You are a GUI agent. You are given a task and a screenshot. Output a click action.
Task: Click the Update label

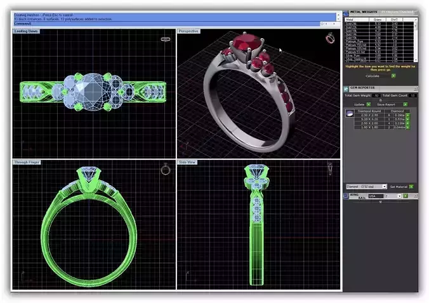click(359, 104)
